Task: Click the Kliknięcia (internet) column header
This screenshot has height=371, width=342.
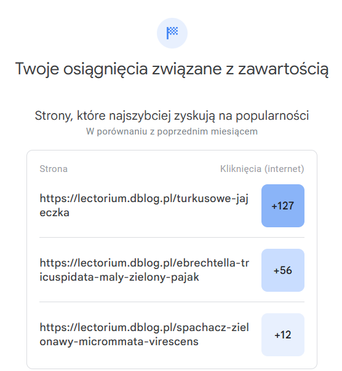Action: (x=262, y=169)
